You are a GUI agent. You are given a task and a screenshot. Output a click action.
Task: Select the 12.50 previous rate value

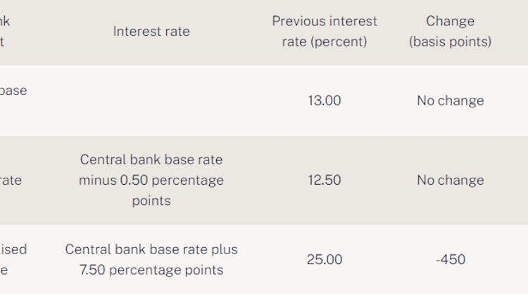tap(325, 180)
